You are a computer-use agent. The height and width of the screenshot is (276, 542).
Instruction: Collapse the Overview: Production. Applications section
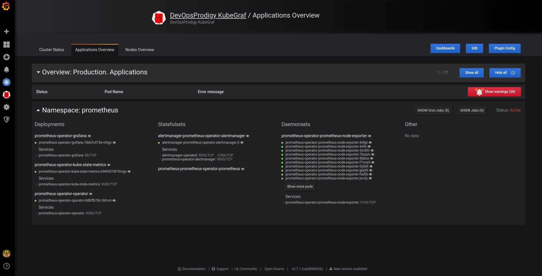pyautogui.click(x=38, y=72)
